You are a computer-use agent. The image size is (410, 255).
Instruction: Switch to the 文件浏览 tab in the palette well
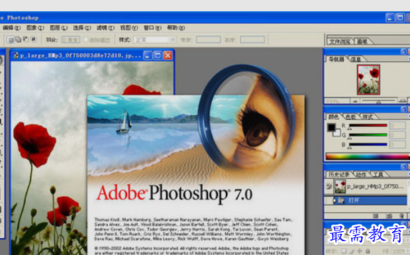(x=340, y=41)
